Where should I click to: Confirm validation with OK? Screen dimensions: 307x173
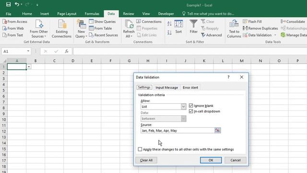point(211,160)
